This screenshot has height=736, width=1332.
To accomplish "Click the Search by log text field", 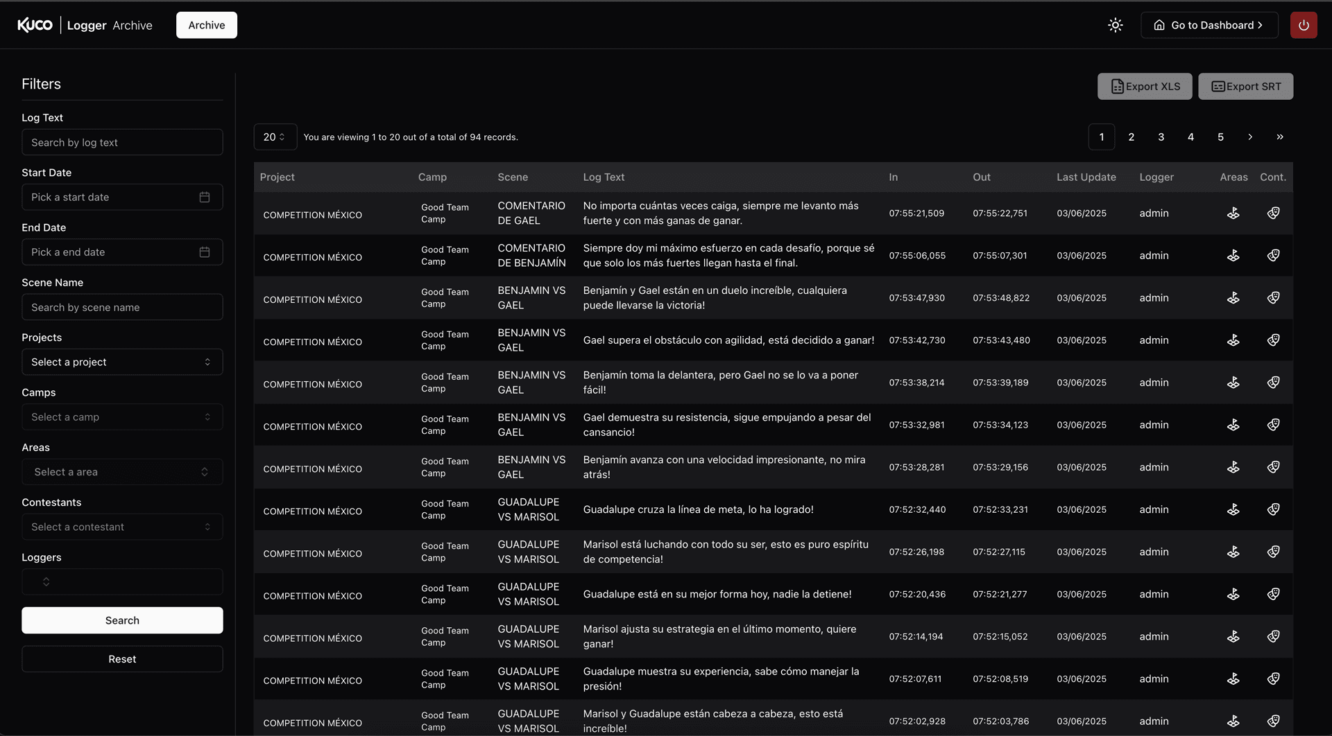I will pos(122,142).
